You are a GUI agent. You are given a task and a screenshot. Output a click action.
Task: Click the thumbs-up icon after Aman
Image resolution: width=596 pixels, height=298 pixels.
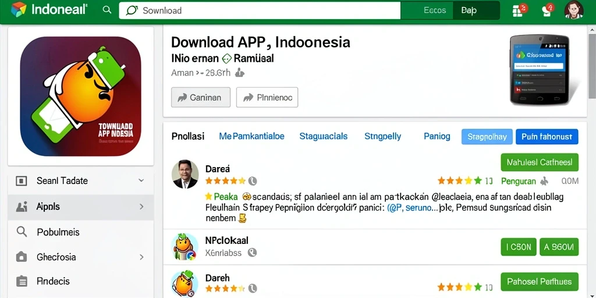pyautogui.click(x=239, y=72)
